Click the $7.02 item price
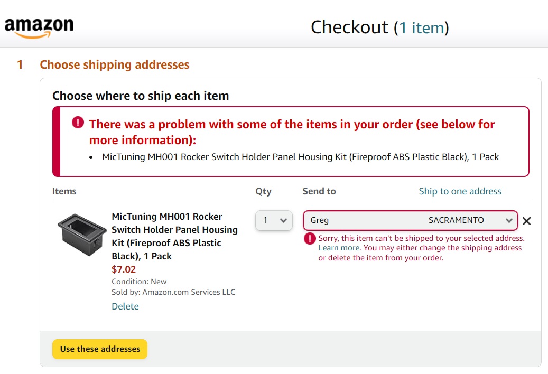Viewport: 548px width, 374px height. [124, 269]
